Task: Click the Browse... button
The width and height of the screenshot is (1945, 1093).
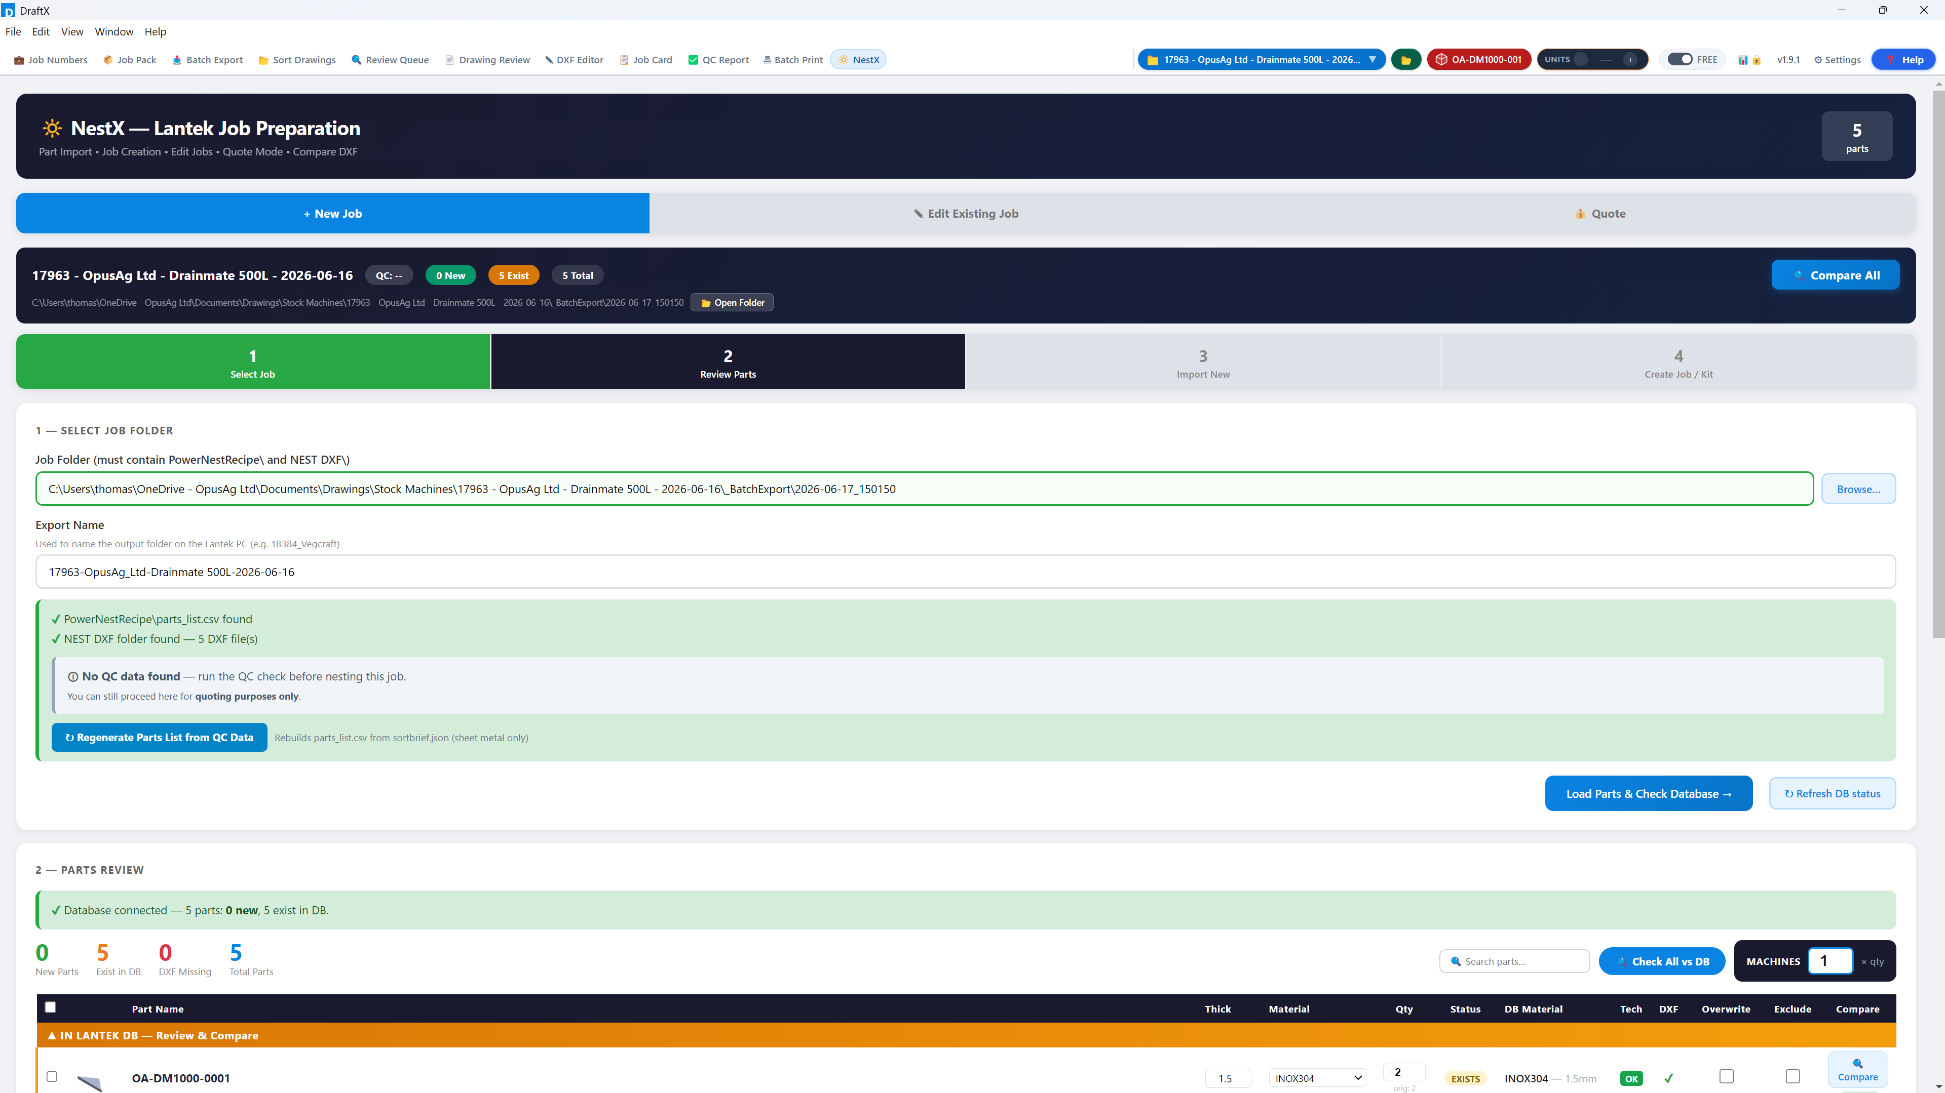Action: tap(1858, 489)
